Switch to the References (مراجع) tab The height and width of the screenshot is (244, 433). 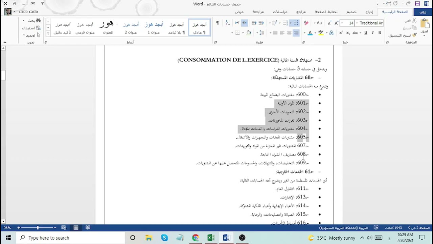(301, 12)
